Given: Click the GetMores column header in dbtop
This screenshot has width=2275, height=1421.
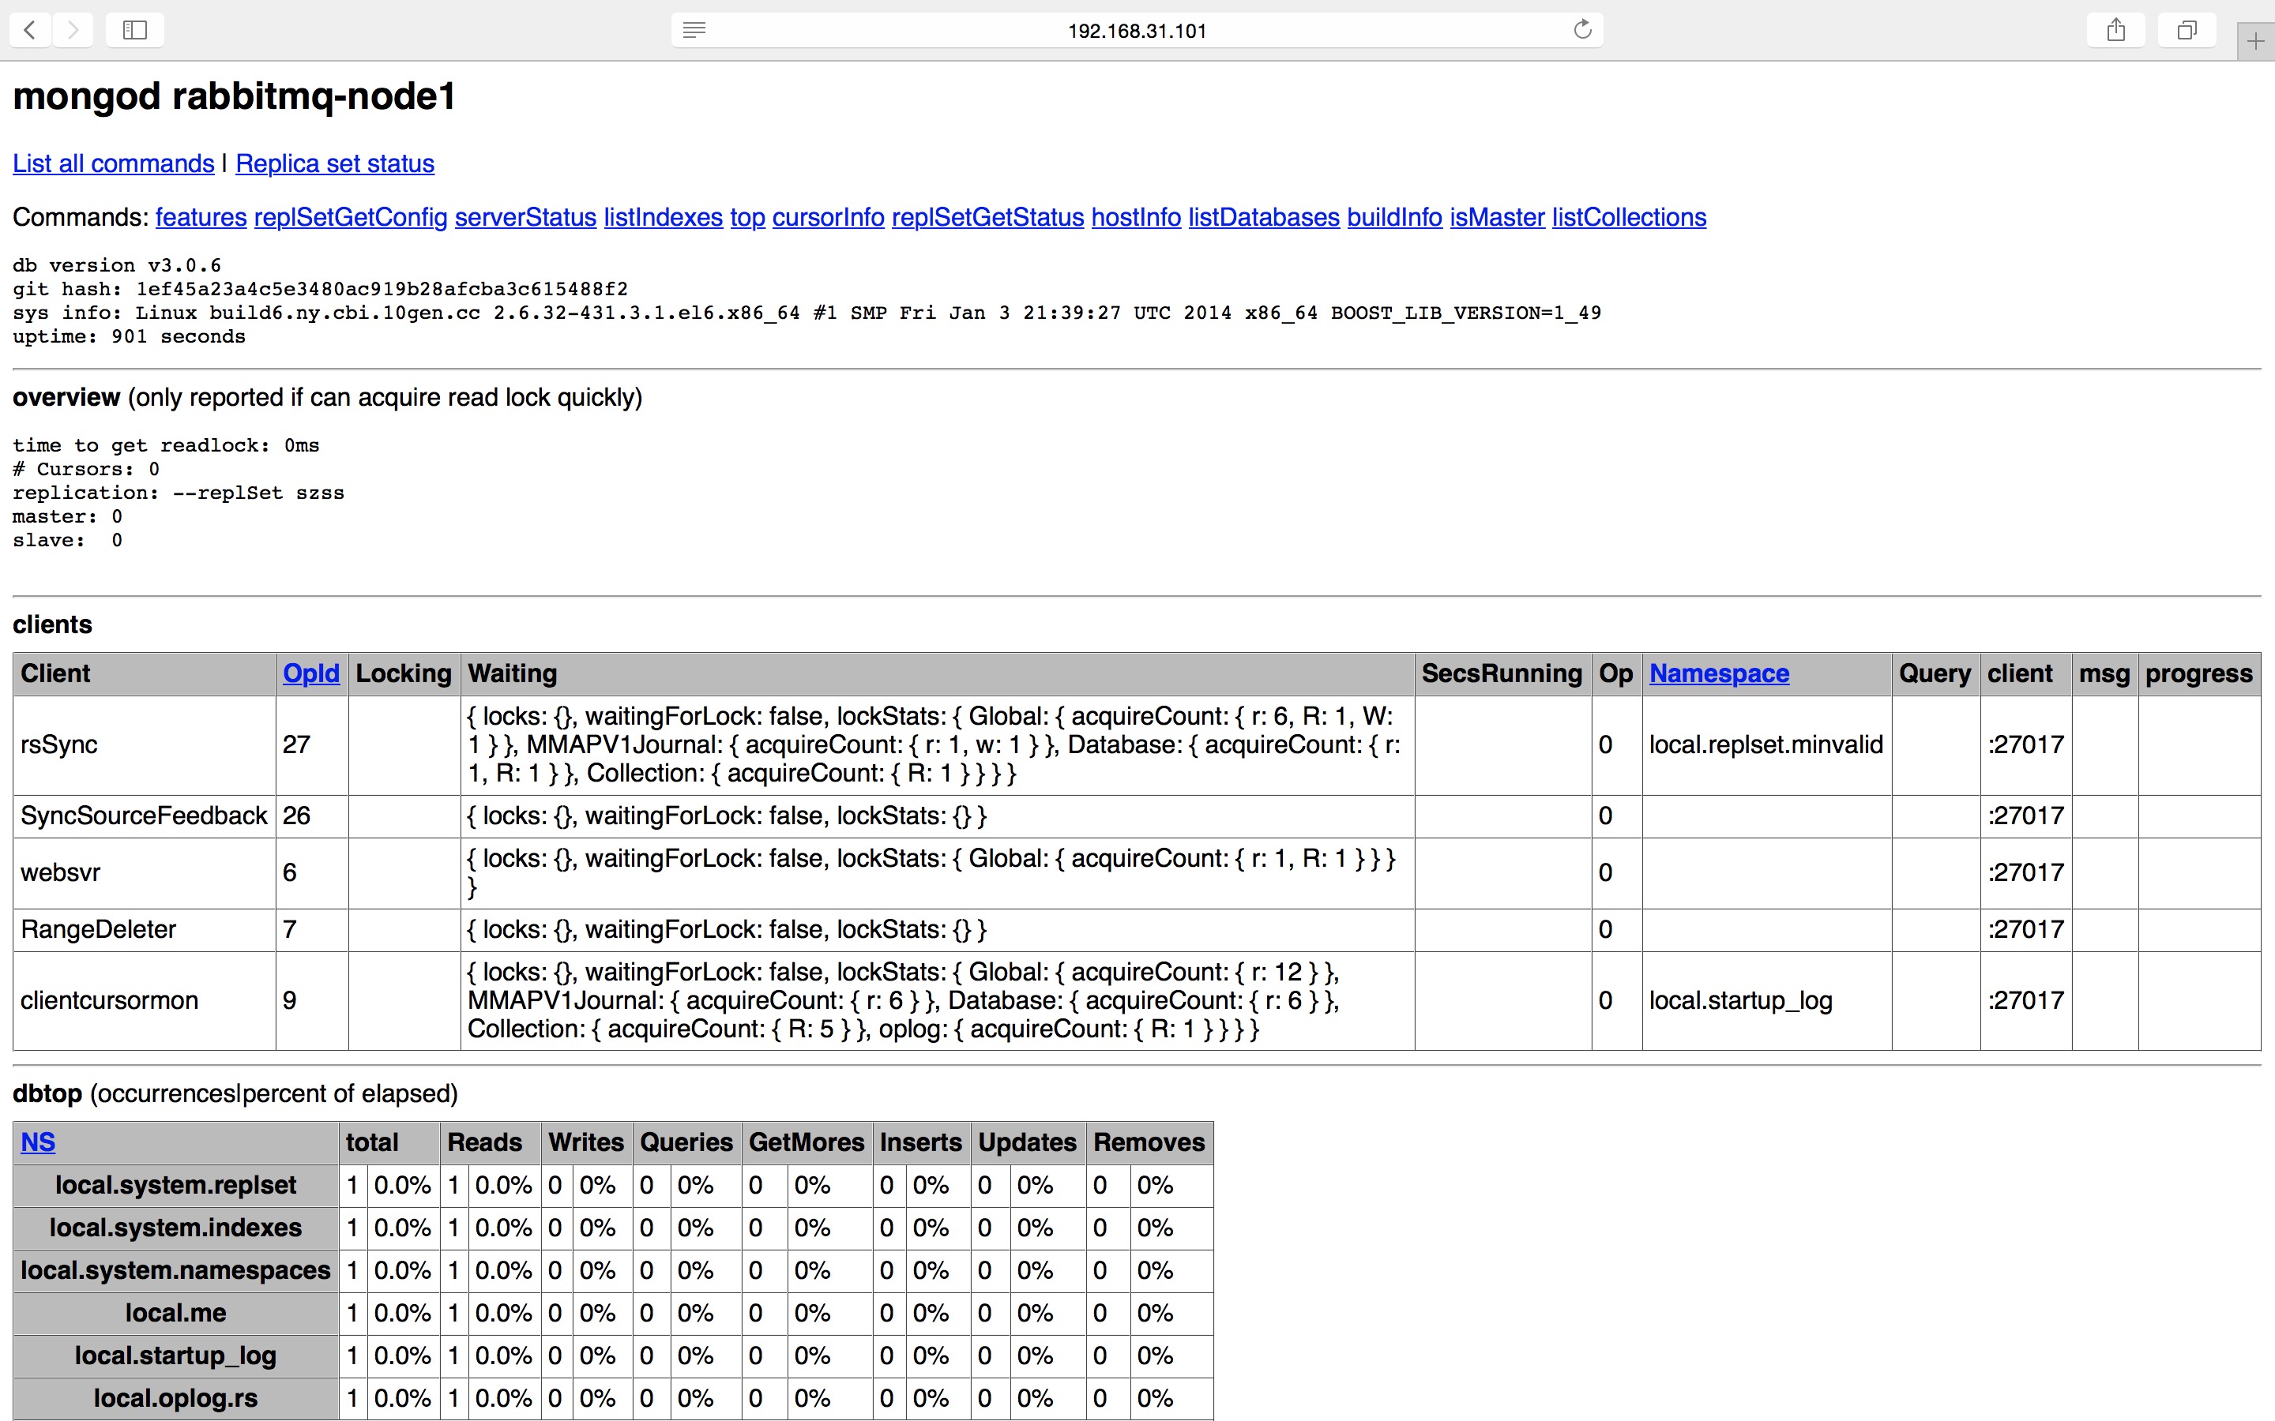Looking at the screenshot, I should click(807, 1143).
